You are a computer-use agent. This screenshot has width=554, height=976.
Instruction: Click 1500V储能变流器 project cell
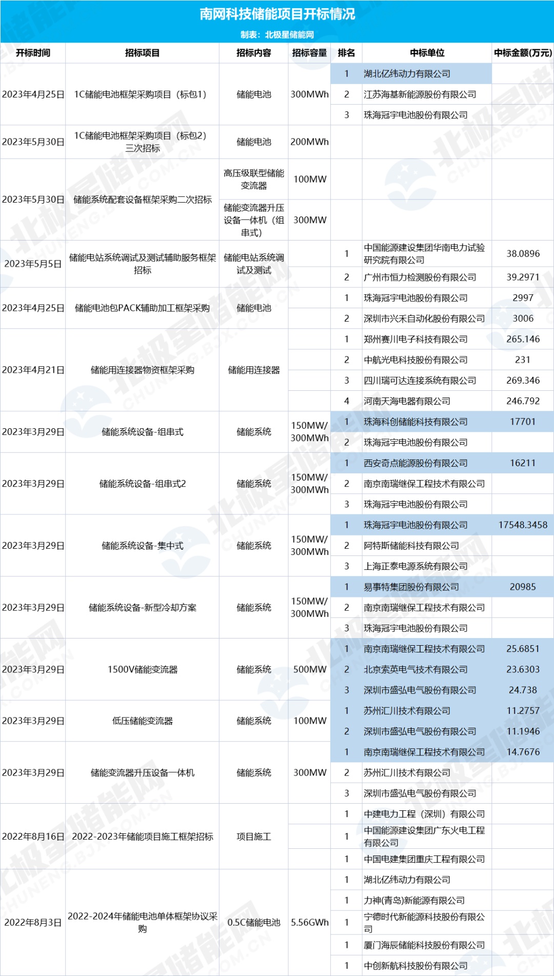pos(142,670)
